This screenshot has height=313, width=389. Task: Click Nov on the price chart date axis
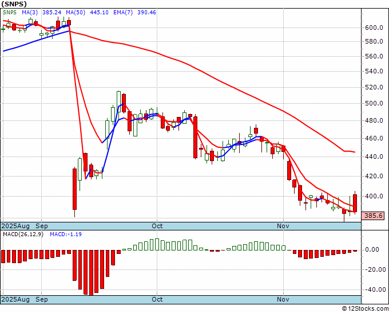pyautogui.click(x=283, y=226)
